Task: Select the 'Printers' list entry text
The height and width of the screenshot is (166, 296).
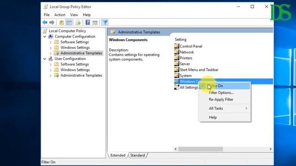Action: [x=186, y=58]
